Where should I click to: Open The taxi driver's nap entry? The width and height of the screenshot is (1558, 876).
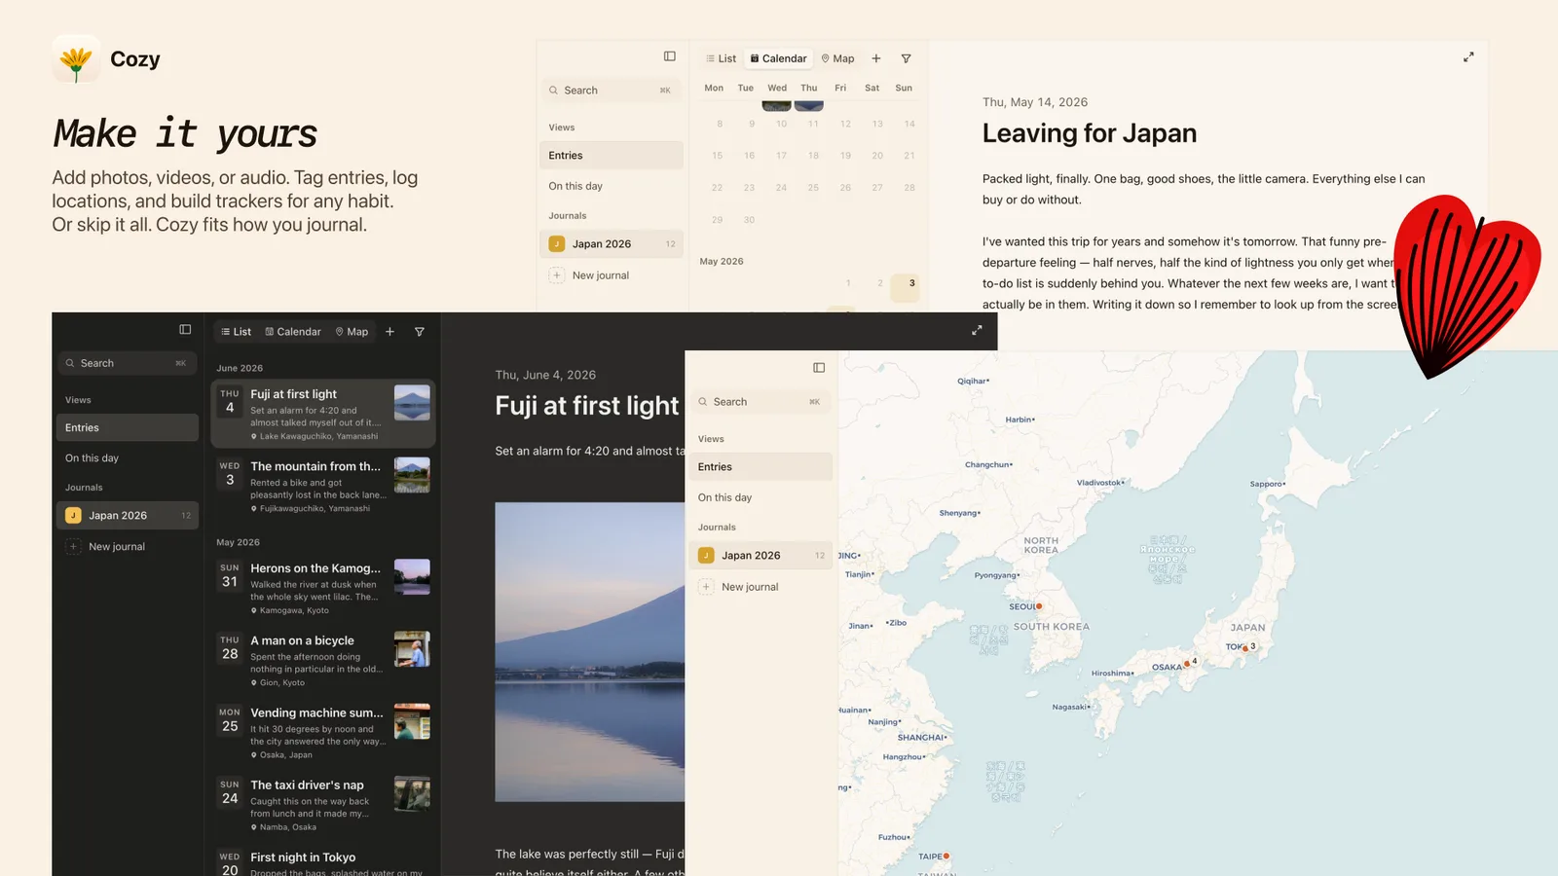323,804
